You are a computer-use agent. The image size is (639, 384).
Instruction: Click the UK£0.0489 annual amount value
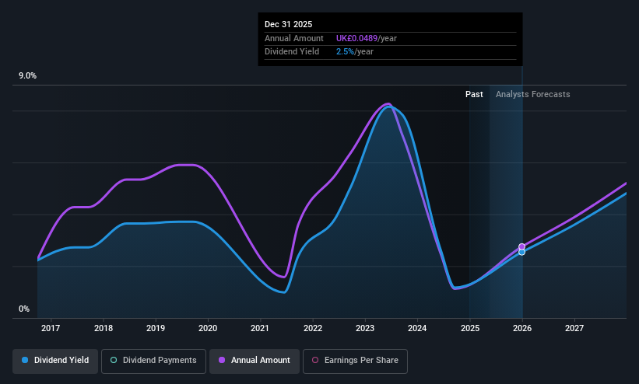[356, 38]
